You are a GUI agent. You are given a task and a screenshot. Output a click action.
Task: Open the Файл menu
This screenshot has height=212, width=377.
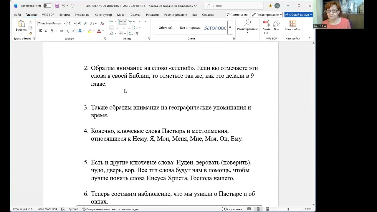[x=17, y=15]
